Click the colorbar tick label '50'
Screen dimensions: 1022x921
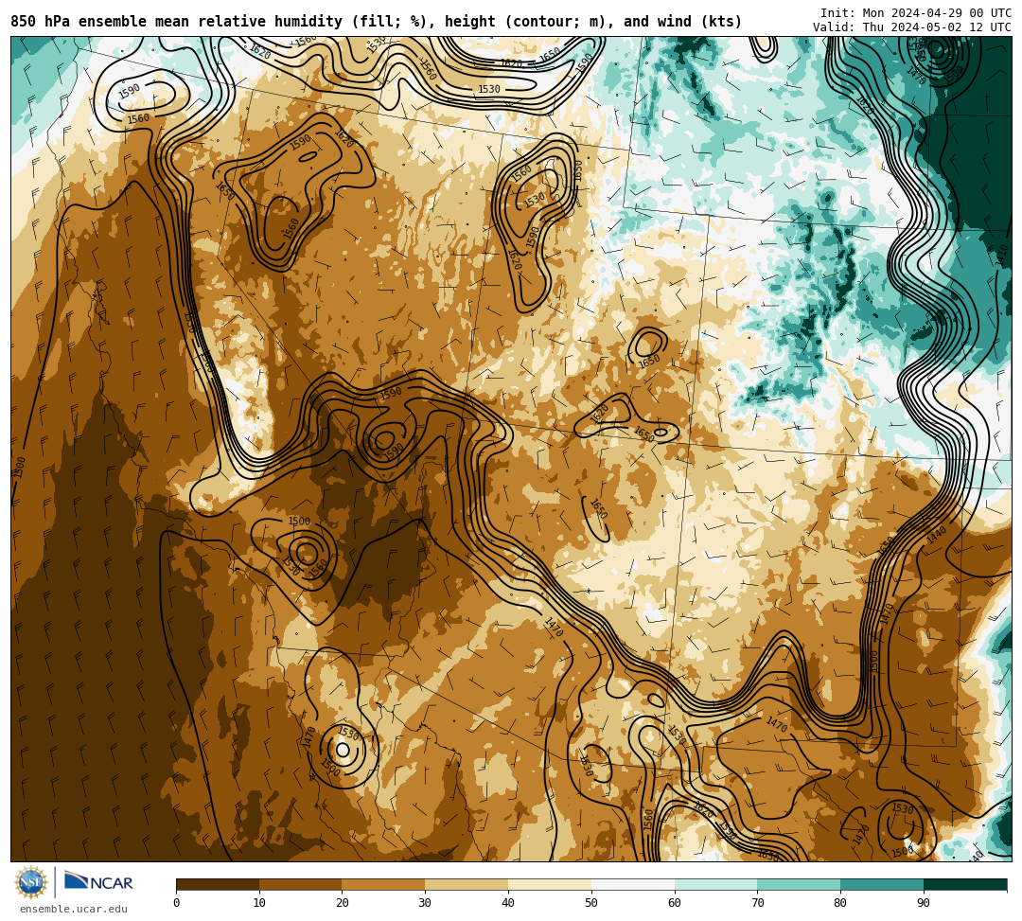tap(591, 903)
